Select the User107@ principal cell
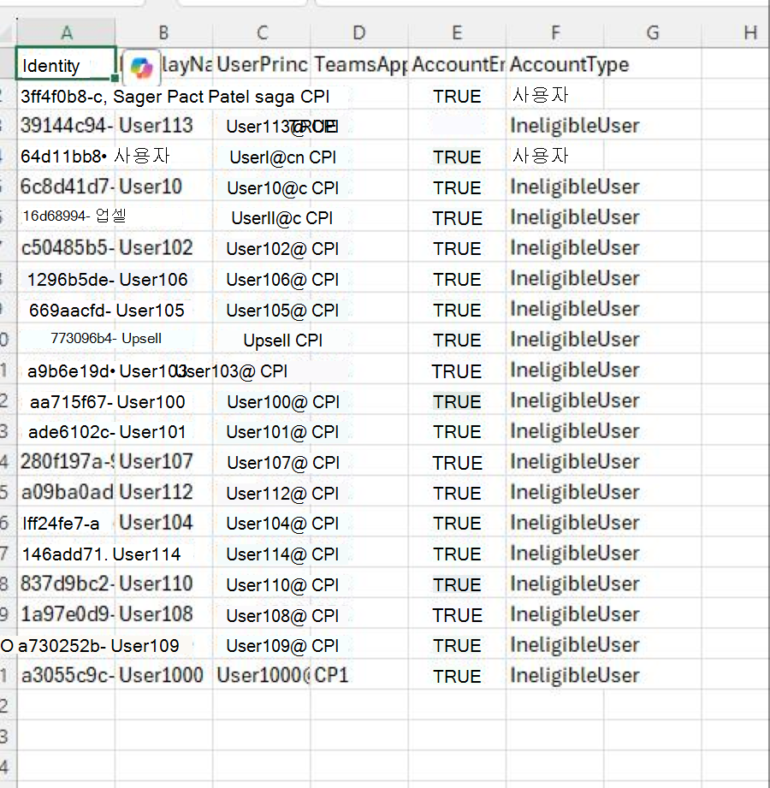The height and width of the screenshot is (788, 770). (x=262, y=462)
